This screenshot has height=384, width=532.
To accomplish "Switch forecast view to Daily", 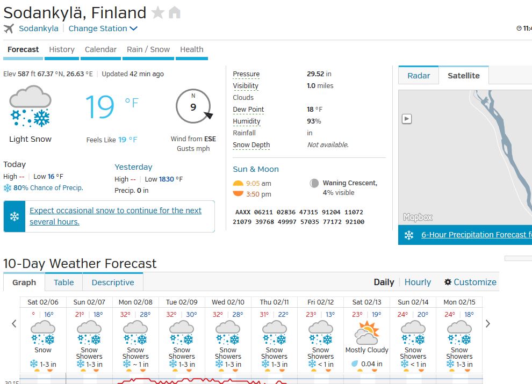I will pos(384,282).
